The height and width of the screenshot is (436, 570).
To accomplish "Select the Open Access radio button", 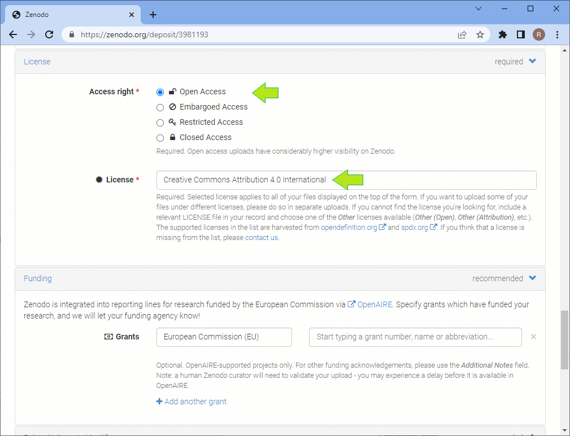I will (160, 92).
